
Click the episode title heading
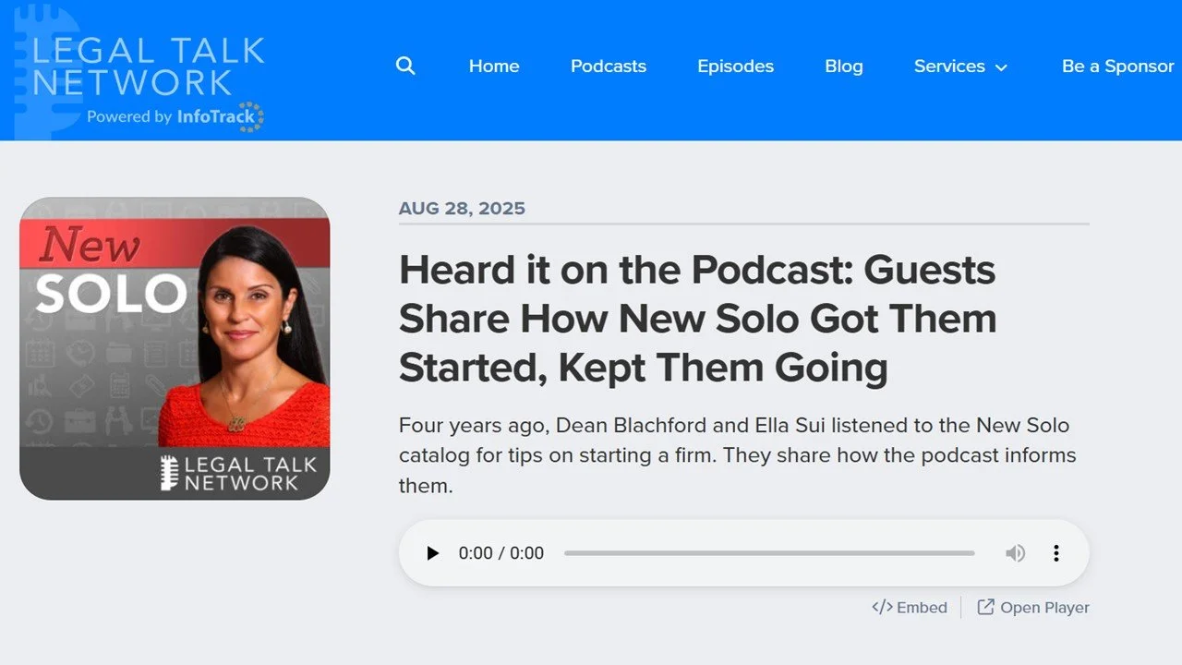tap(698, 319)
